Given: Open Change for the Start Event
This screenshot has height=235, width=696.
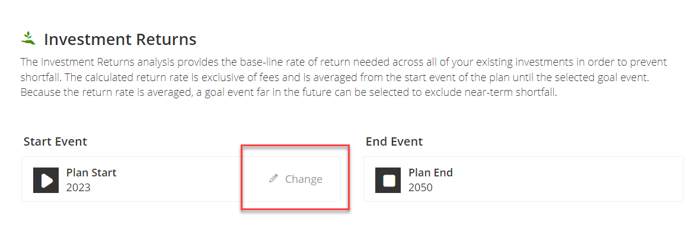Looking at the screenshot, I should pyautogui.click(x=296, y=179).
